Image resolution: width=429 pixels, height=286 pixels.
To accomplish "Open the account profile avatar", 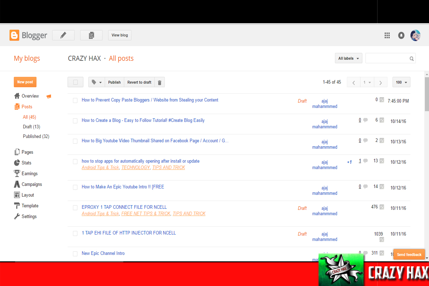I will click(415, 35).
